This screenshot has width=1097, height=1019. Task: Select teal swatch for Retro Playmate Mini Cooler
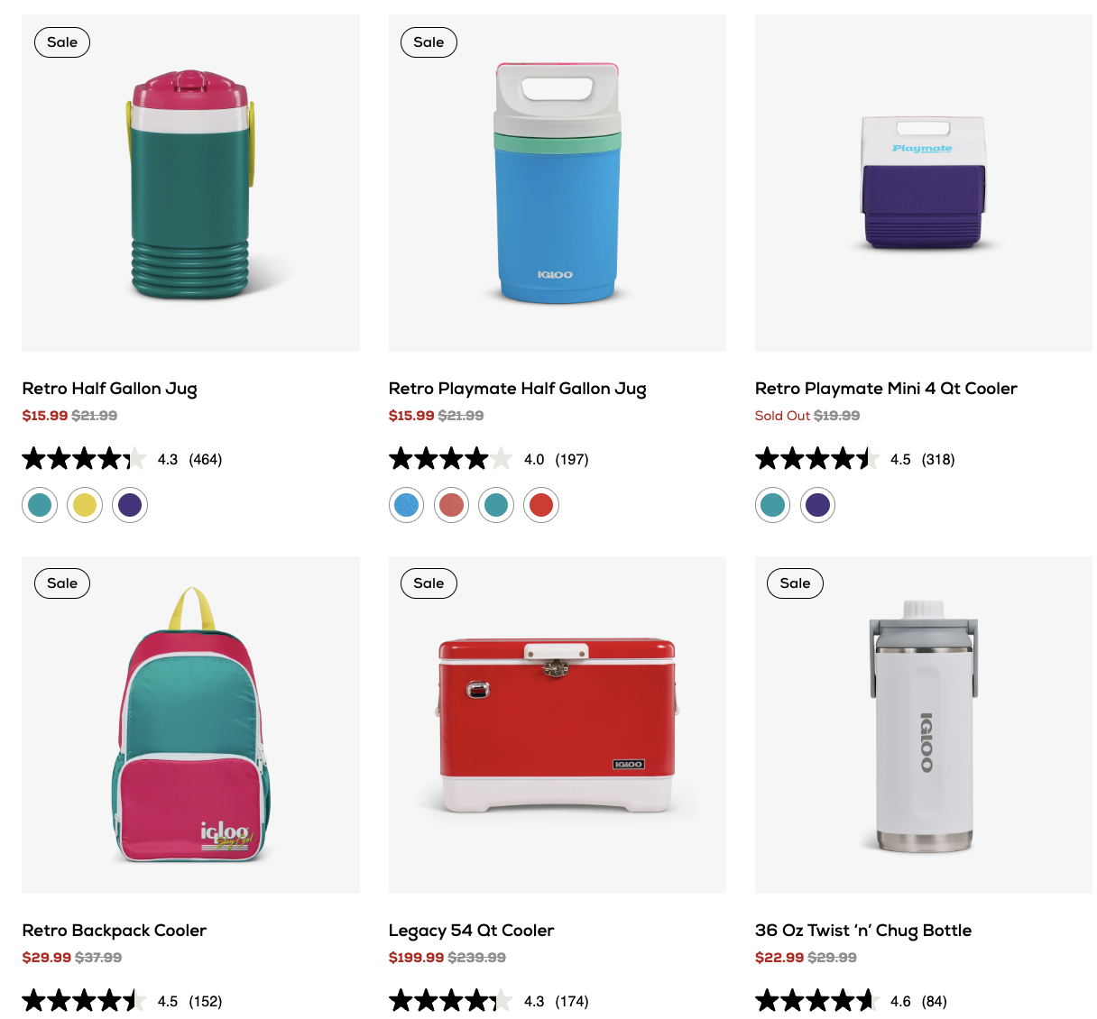pos(773,505)
